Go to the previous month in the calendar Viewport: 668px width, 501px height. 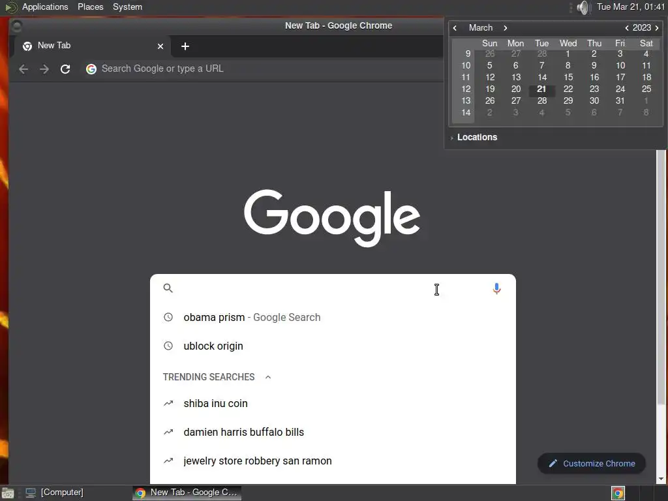coord(455,28)
